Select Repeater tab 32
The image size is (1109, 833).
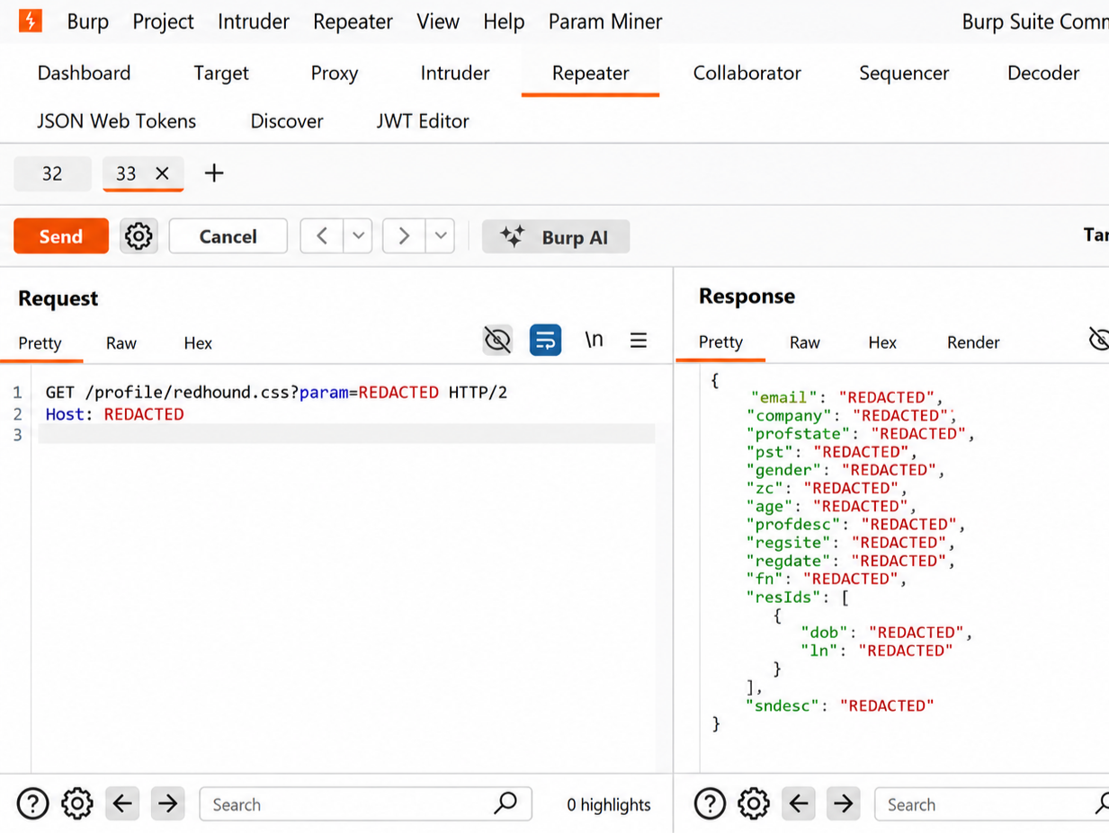[x=52, y=173]
